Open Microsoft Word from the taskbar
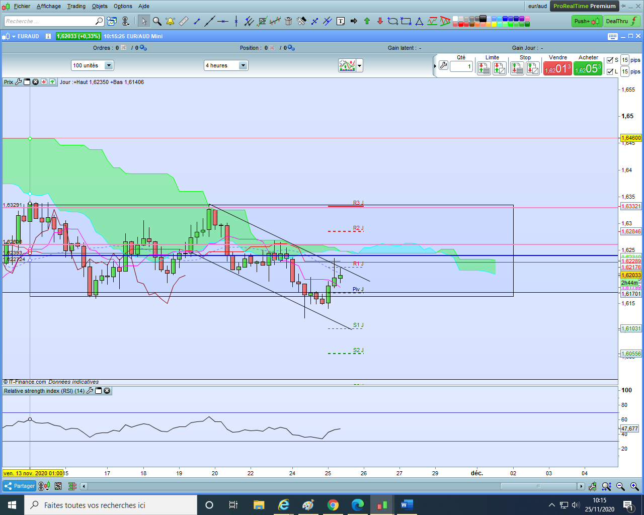Image resolution: width=644 pixels, height=515 pixels. click(x=407, y=505)
